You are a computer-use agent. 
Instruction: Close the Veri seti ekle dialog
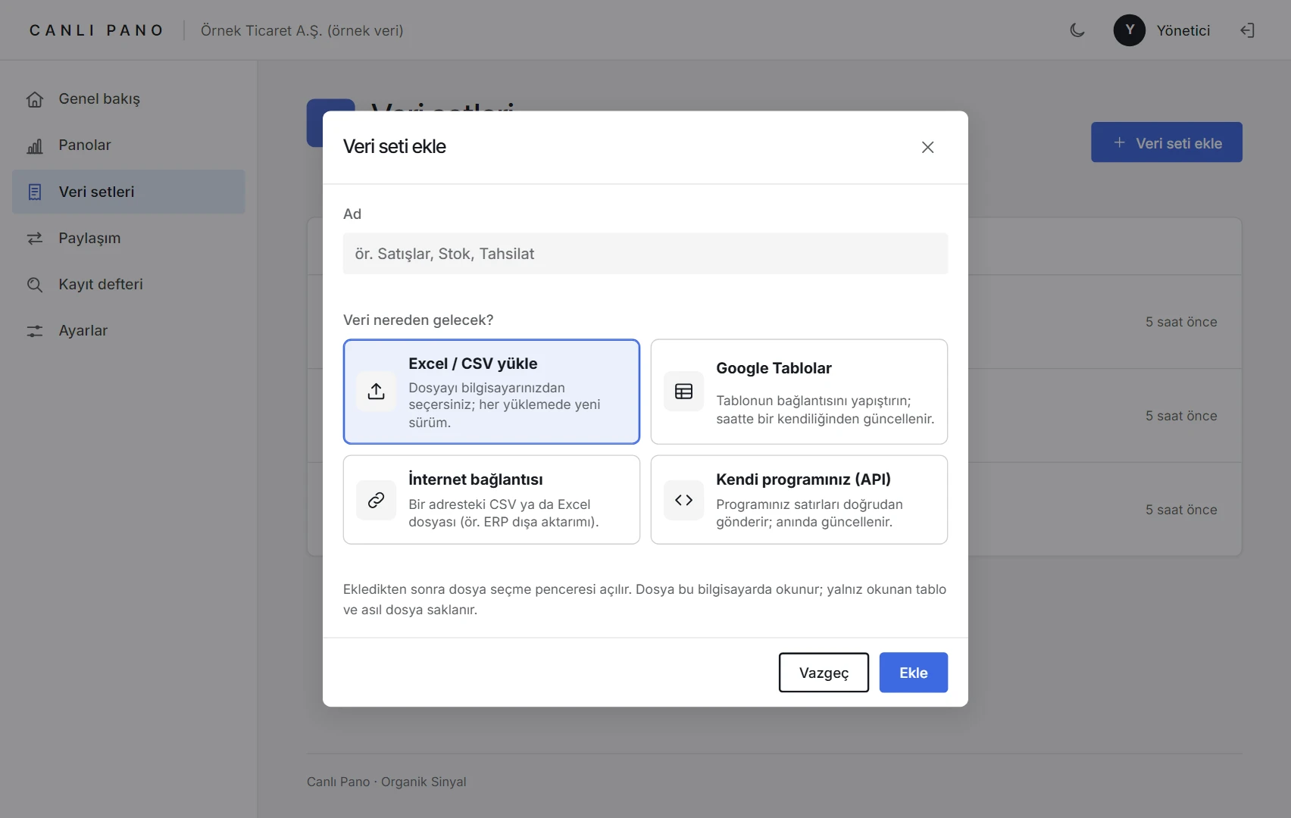[927, 147]
